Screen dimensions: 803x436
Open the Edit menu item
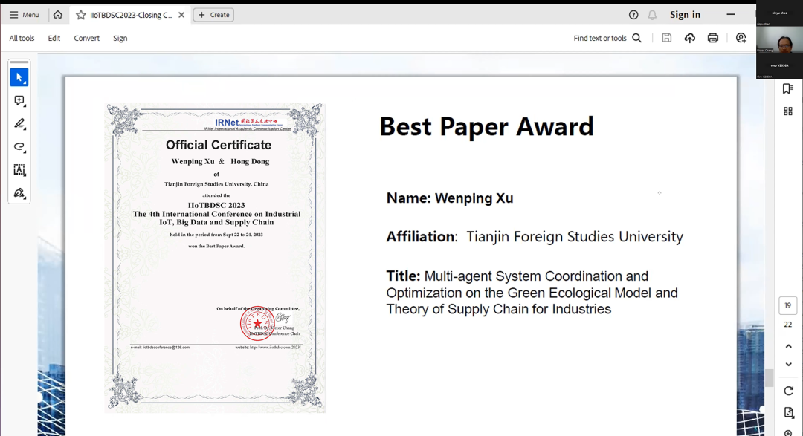54,38
